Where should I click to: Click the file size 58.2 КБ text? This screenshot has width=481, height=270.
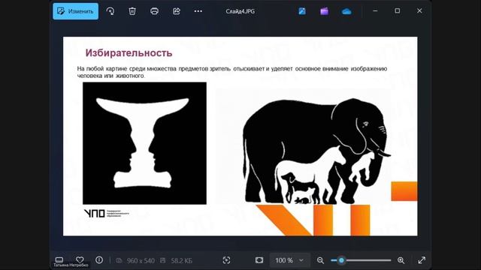[x=182, y=260]
